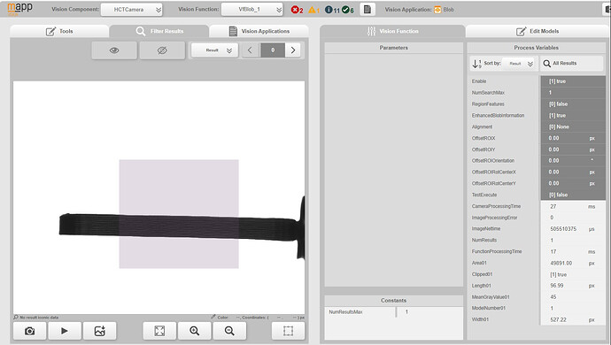
Task: Go to next result with right arrow
Action: click(293, 50)
